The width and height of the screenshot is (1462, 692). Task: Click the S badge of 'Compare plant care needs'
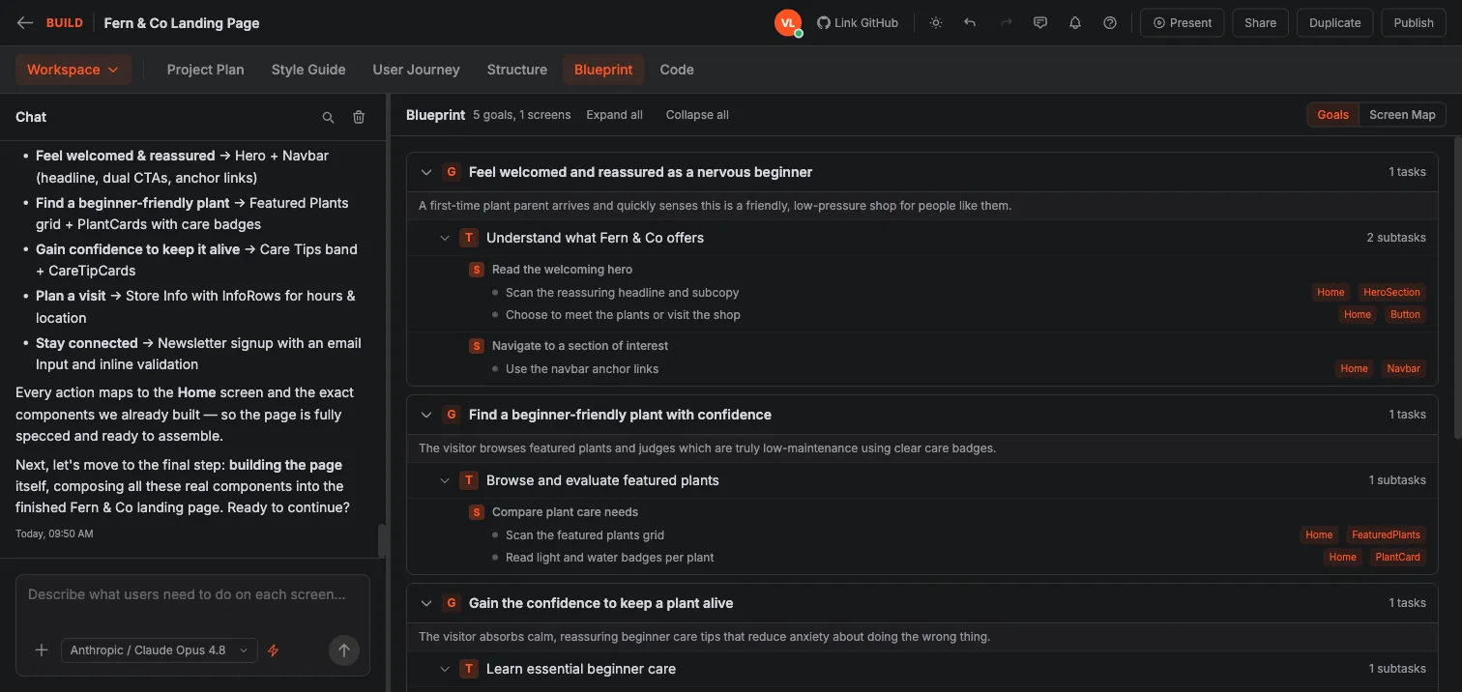coord(476,512)
